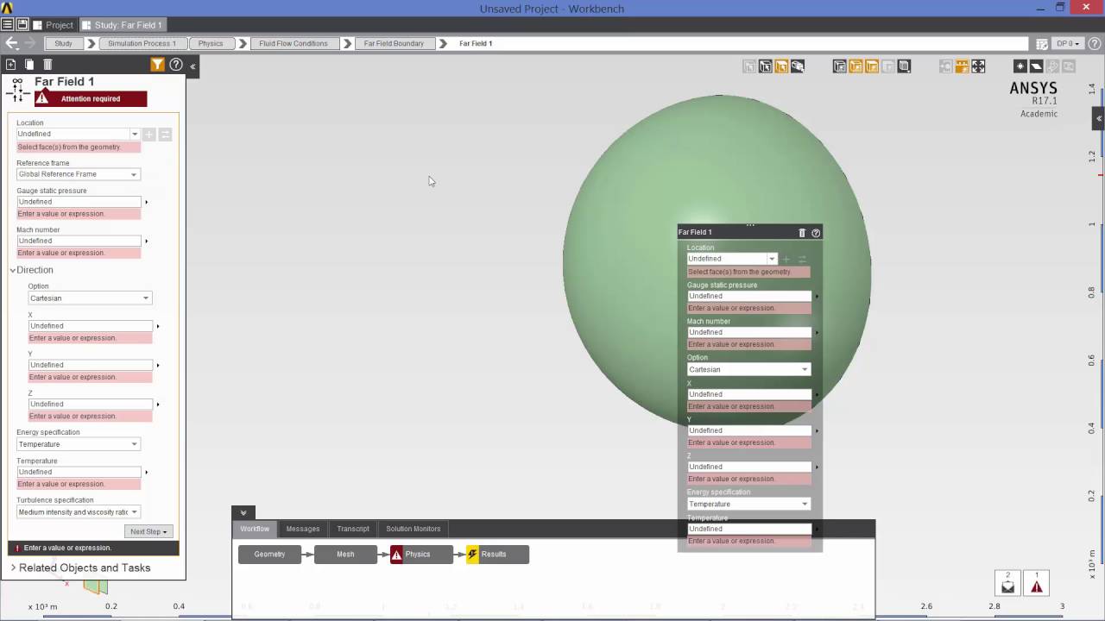
Task: Click the messages icon showing count 2
Action: point(1007,582)
